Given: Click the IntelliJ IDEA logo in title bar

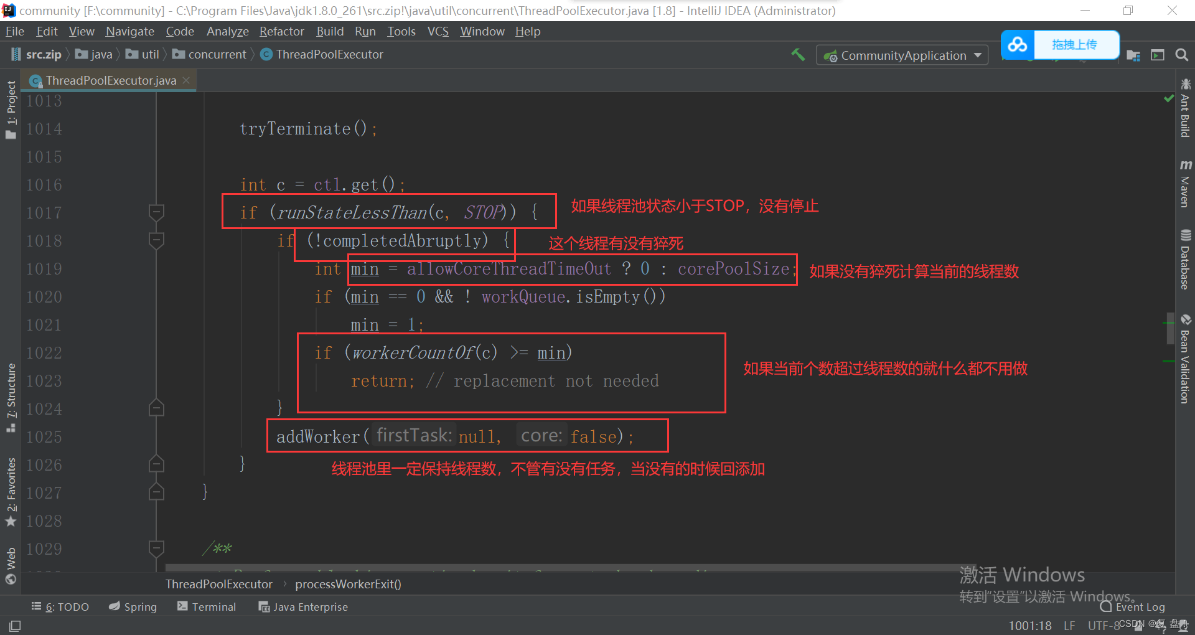Looking at the screenshot, I should [x=9, y=11].
